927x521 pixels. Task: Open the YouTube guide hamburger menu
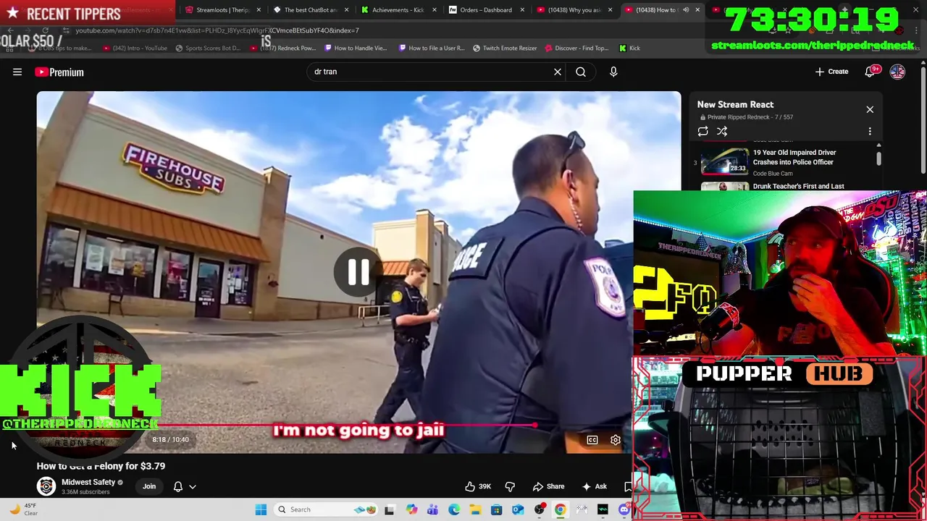[x=17, y=72]
